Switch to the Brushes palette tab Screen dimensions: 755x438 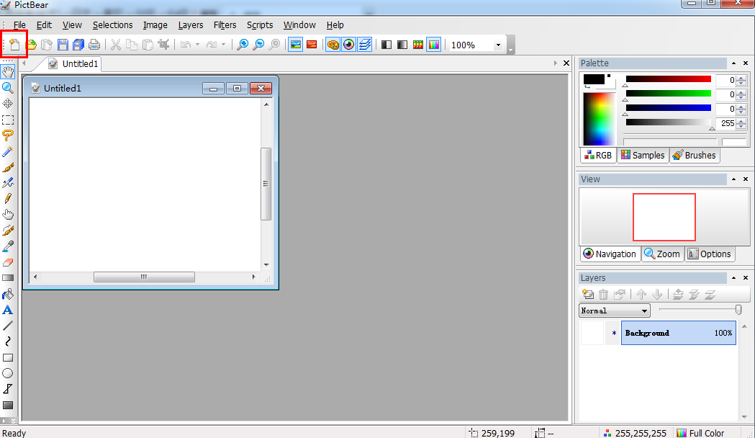click(x=695, y=155)
